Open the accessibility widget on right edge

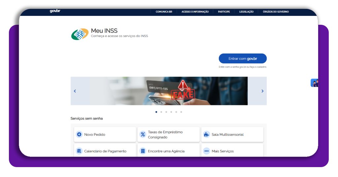tap(314, 83)
